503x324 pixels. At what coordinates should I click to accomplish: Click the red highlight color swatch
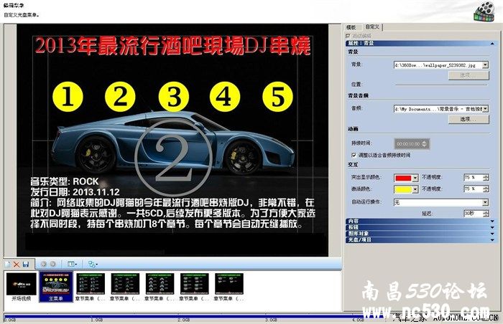[403, 178]
